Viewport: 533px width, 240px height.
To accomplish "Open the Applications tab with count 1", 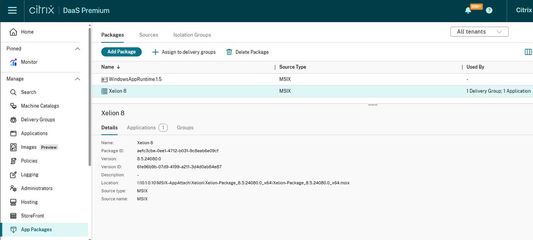I will [x=147, y=128].
